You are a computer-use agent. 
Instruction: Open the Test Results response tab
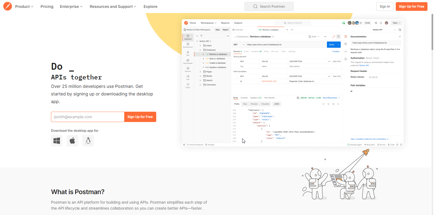[x=269, y=98]
